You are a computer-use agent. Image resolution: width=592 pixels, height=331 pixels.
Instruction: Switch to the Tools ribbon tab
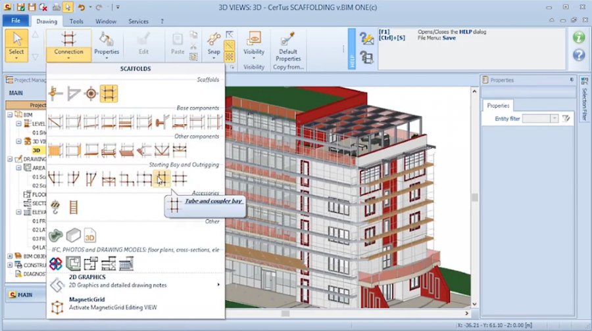click(76, 22)
